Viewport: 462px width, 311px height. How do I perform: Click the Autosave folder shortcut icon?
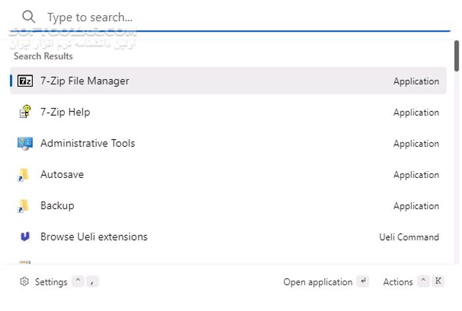(23, 175)
